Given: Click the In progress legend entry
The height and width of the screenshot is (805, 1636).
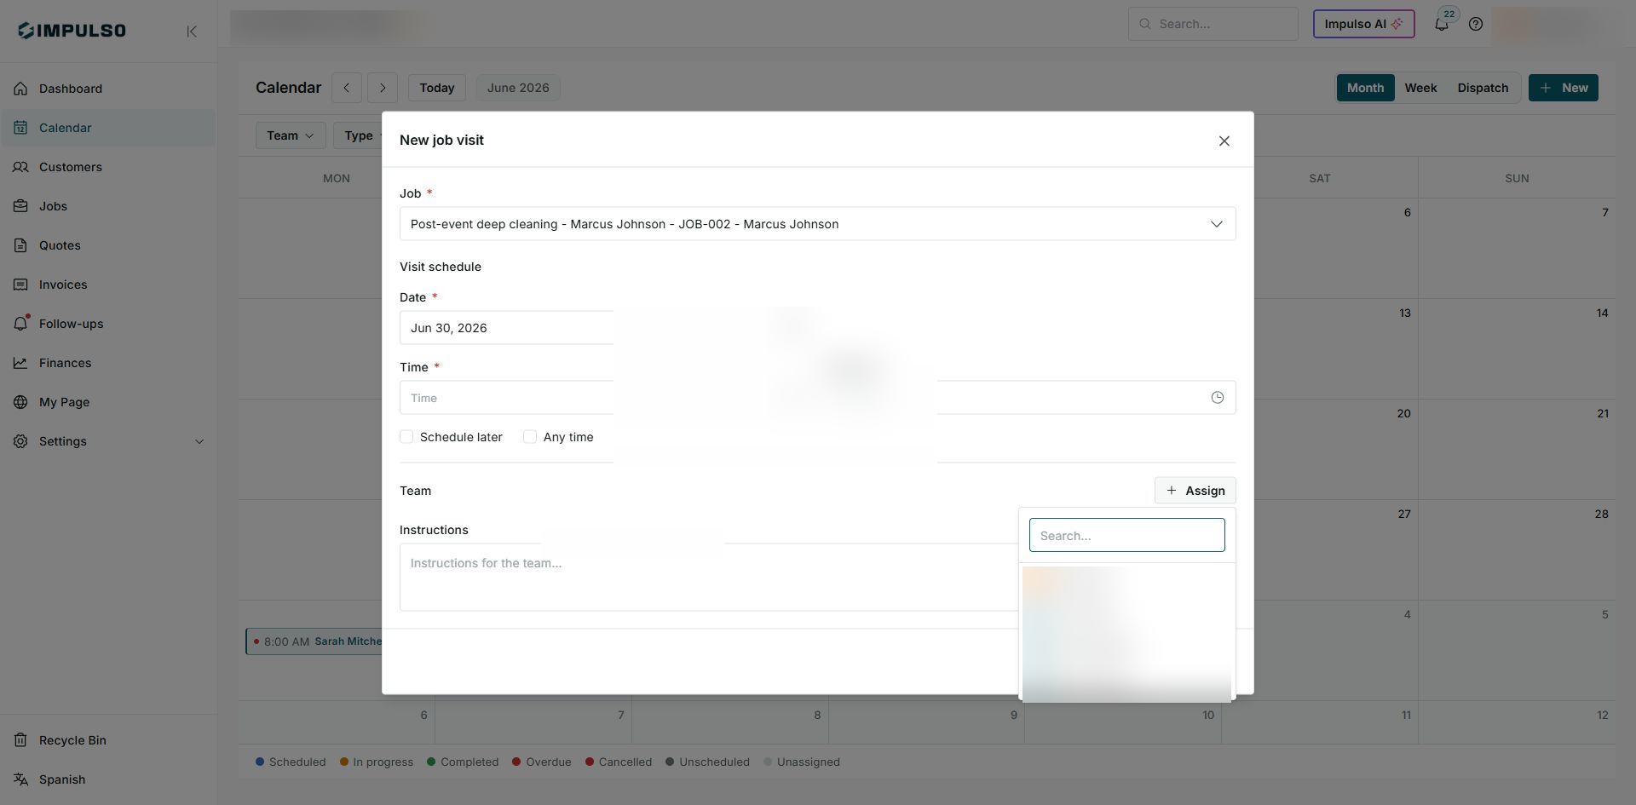Looking at the screenshot, I should [x=376, y=762].
